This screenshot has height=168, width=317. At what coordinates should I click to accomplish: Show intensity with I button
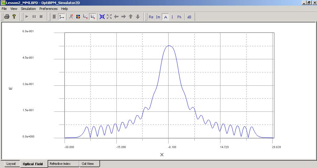[x=172, y=17]
